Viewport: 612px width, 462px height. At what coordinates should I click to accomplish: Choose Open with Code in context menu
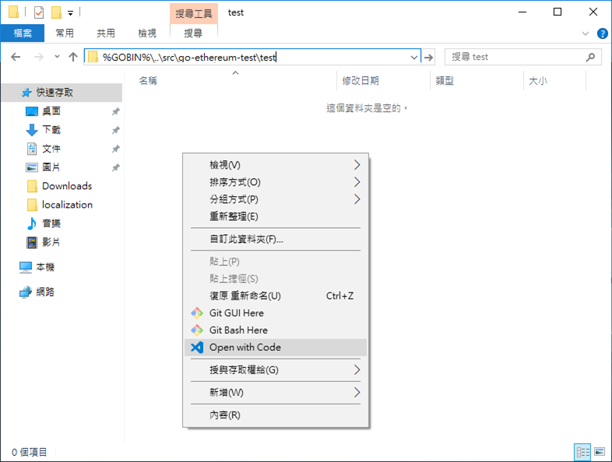(x=276, y=348)
